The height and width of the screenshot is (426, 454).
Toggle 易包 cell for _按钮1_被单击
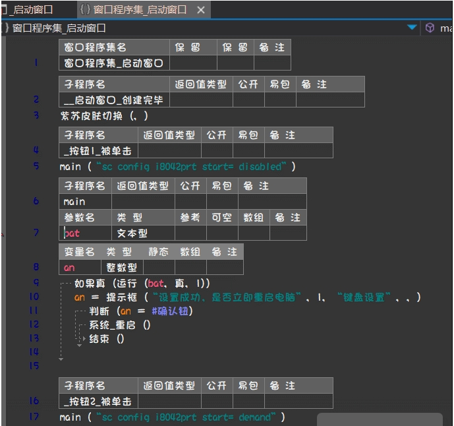(x=248, y=150)
